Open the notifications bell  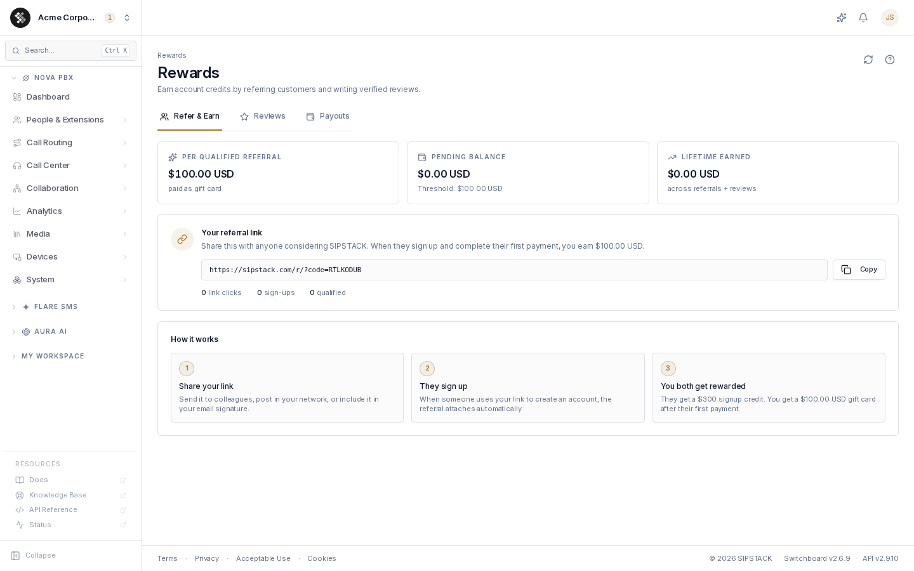pos(863,18)
